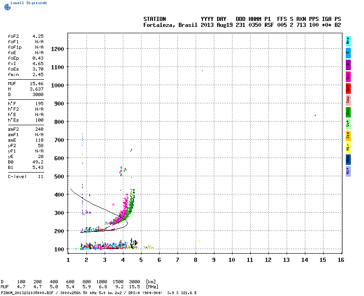This screenshot has height=296, width=364.
Task: Click the DPS-4 label in footer
Action: [x=134, y=293]
